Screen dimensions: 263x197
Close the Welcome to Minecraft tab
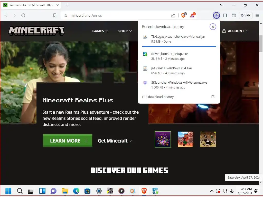[58, 5]
